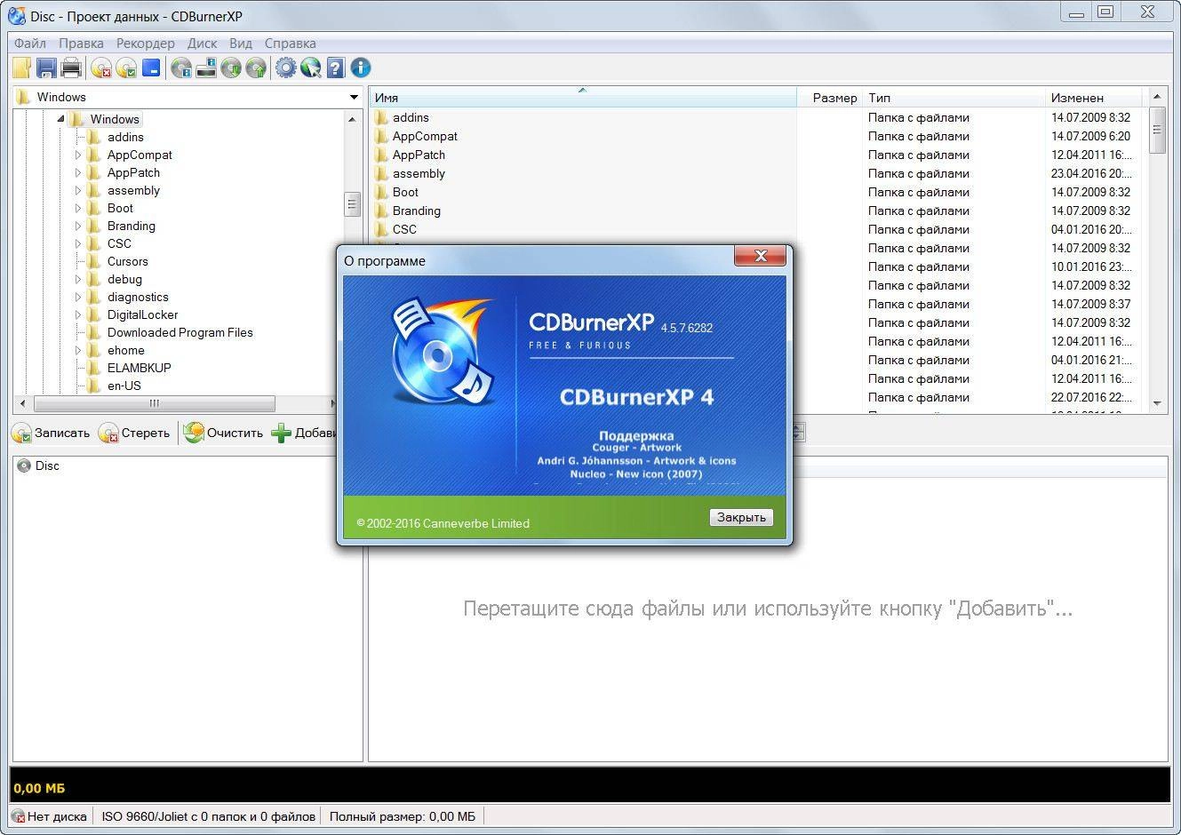The image size is (1181, 835).
Task: Expand the CSC tree node
Action: (78, 243)
